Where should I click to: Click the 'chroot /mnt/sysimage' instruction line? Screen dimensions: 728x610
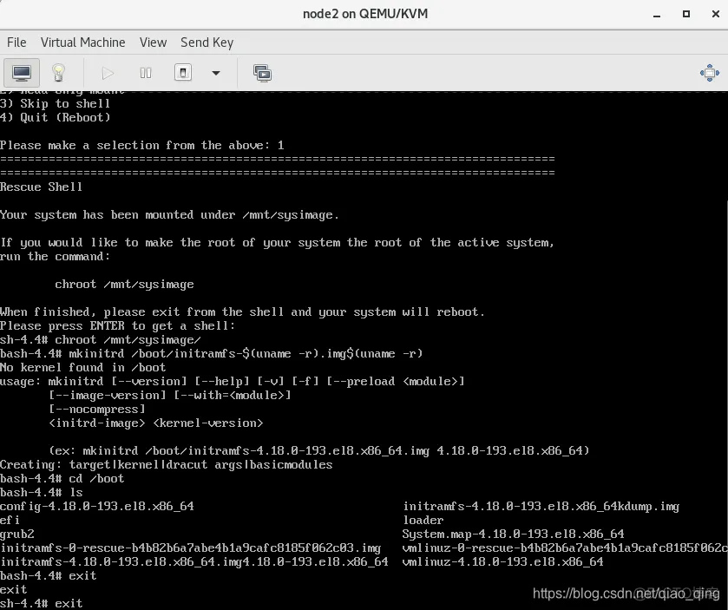tap(124, 284)
